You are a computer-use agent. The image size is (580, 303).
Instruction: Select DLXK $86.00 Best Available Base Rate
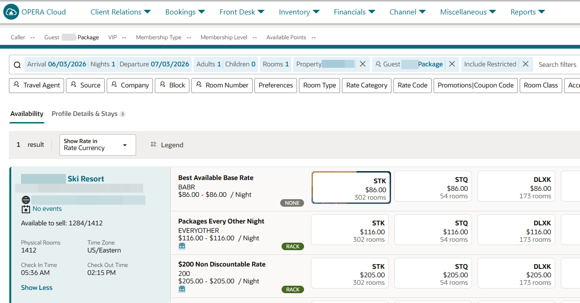[x=516, y=186]
